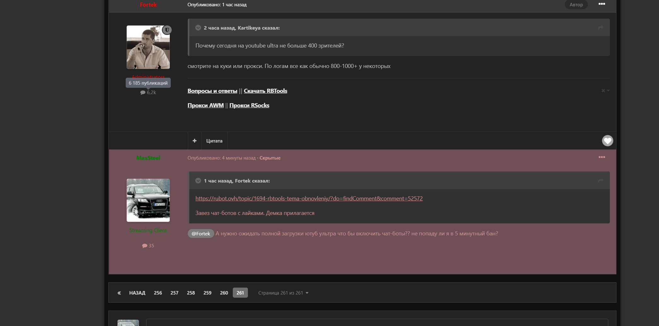This screenshot has height=326, width=659.
Task: Click the double-arrow first page icon
Action: tap(119, 293)
